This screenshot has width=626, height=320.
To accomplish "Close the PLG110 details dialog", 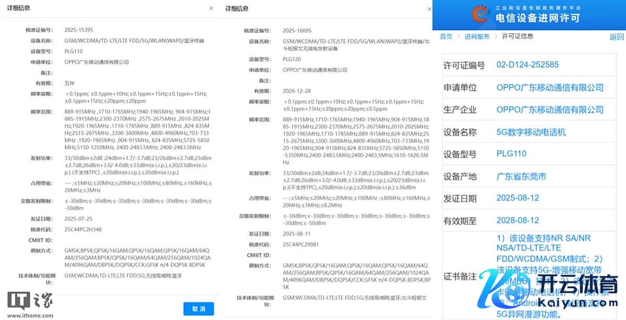I will pyautogui.click(x=211, y=8).
